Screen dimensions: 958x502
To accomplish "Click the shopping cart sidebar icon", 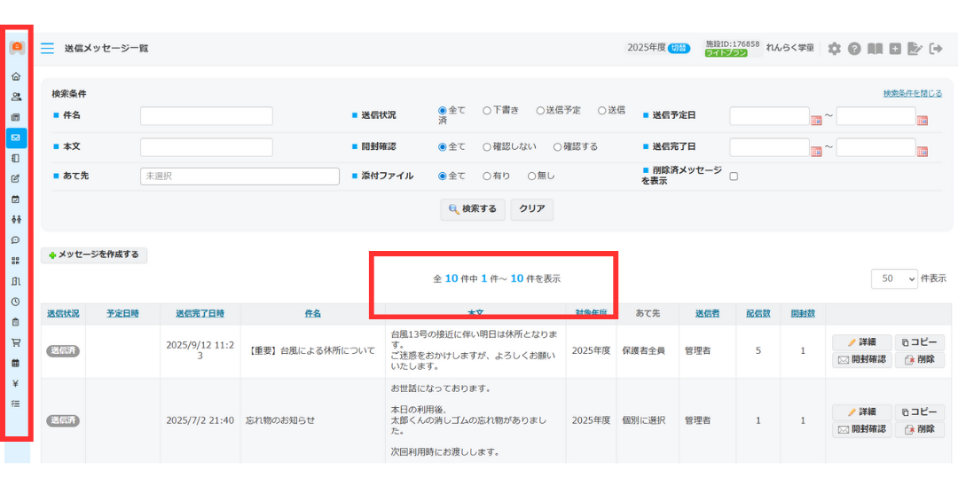I will coord(16,342).
